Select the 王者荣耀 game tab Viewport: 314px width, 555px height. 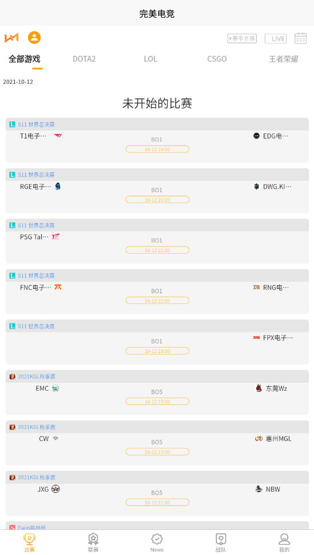pos(284,59)
